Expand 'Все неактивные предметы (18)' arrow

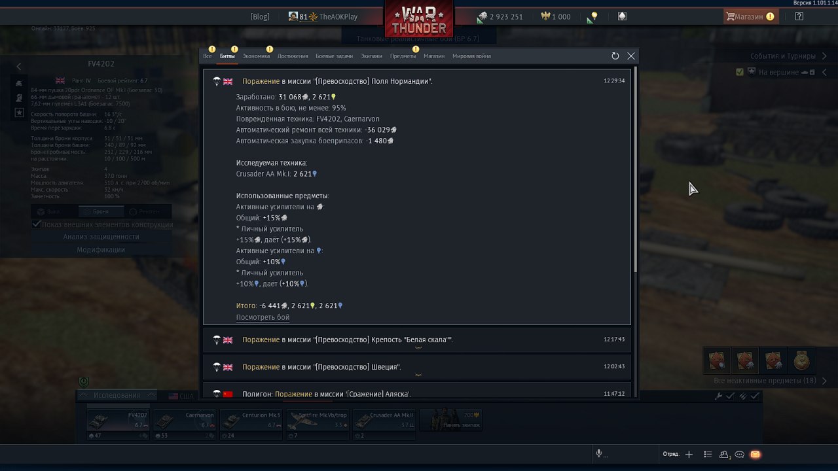click(824, 381)
